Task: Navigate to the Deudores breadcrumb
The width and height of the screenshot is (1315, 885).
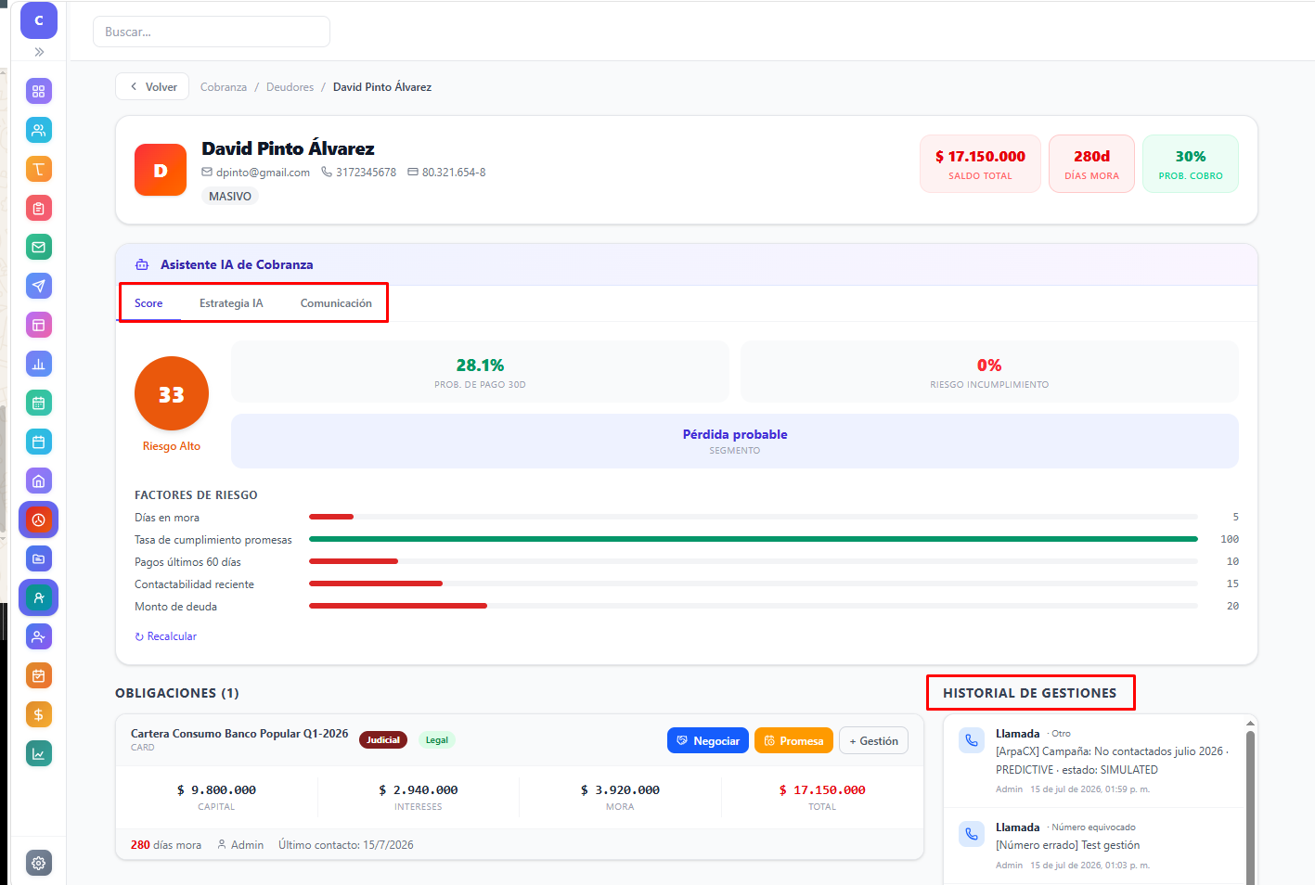Action: (290, 87)
